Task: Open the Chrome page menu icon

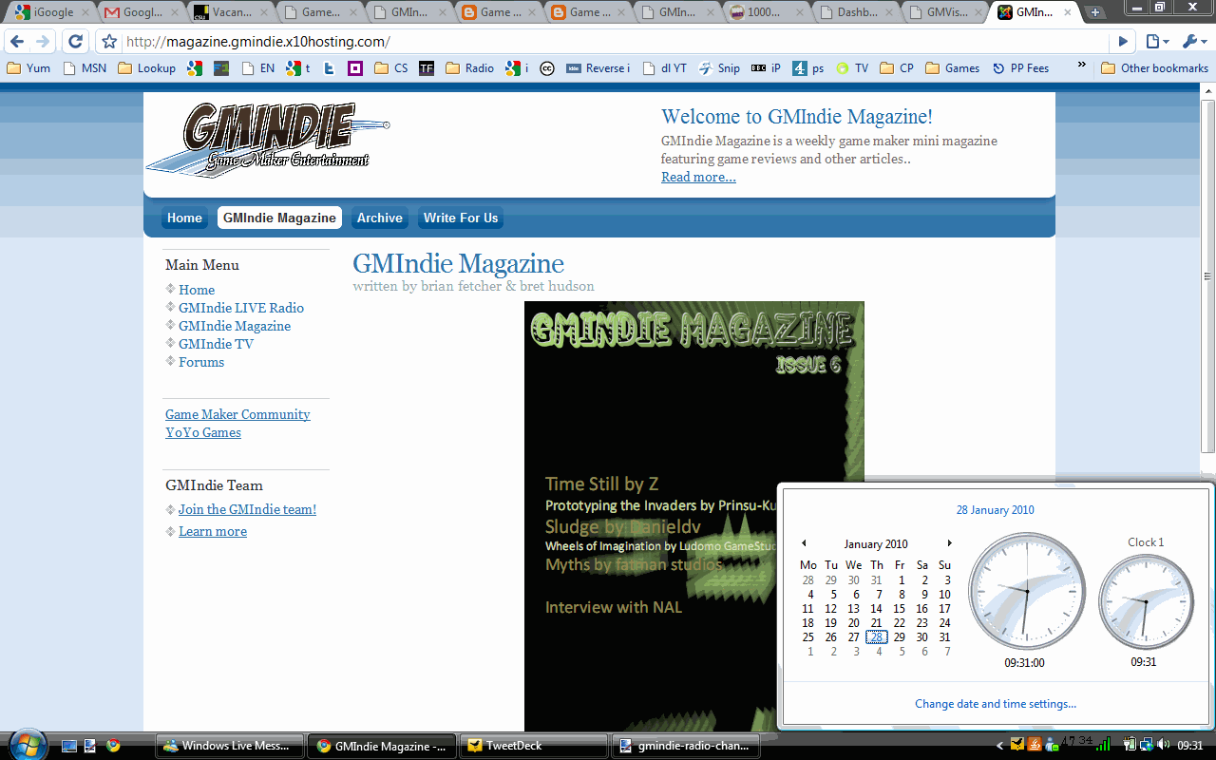Action: 1157,42
